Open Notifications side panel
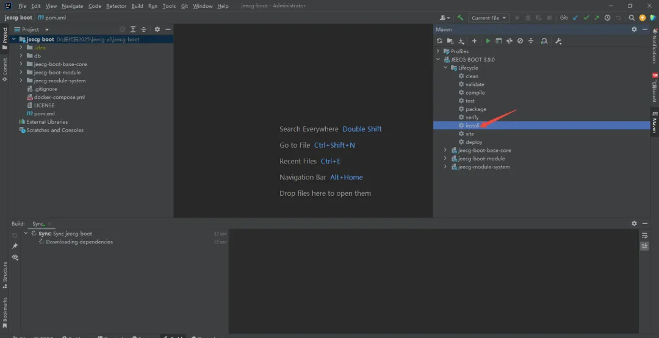The image size is (659, 338). pos(655,46)
